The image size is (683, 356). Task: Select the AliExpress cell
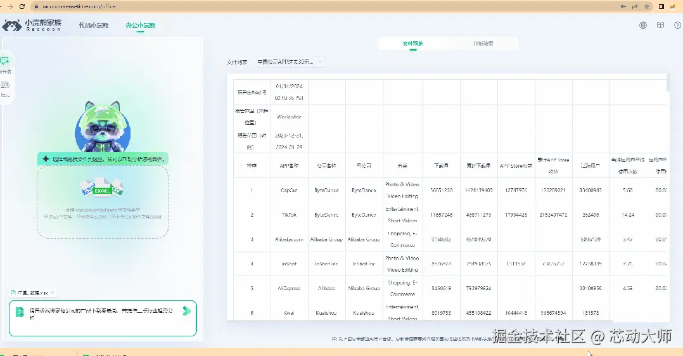pyautogui.click(x=289, y=288)
